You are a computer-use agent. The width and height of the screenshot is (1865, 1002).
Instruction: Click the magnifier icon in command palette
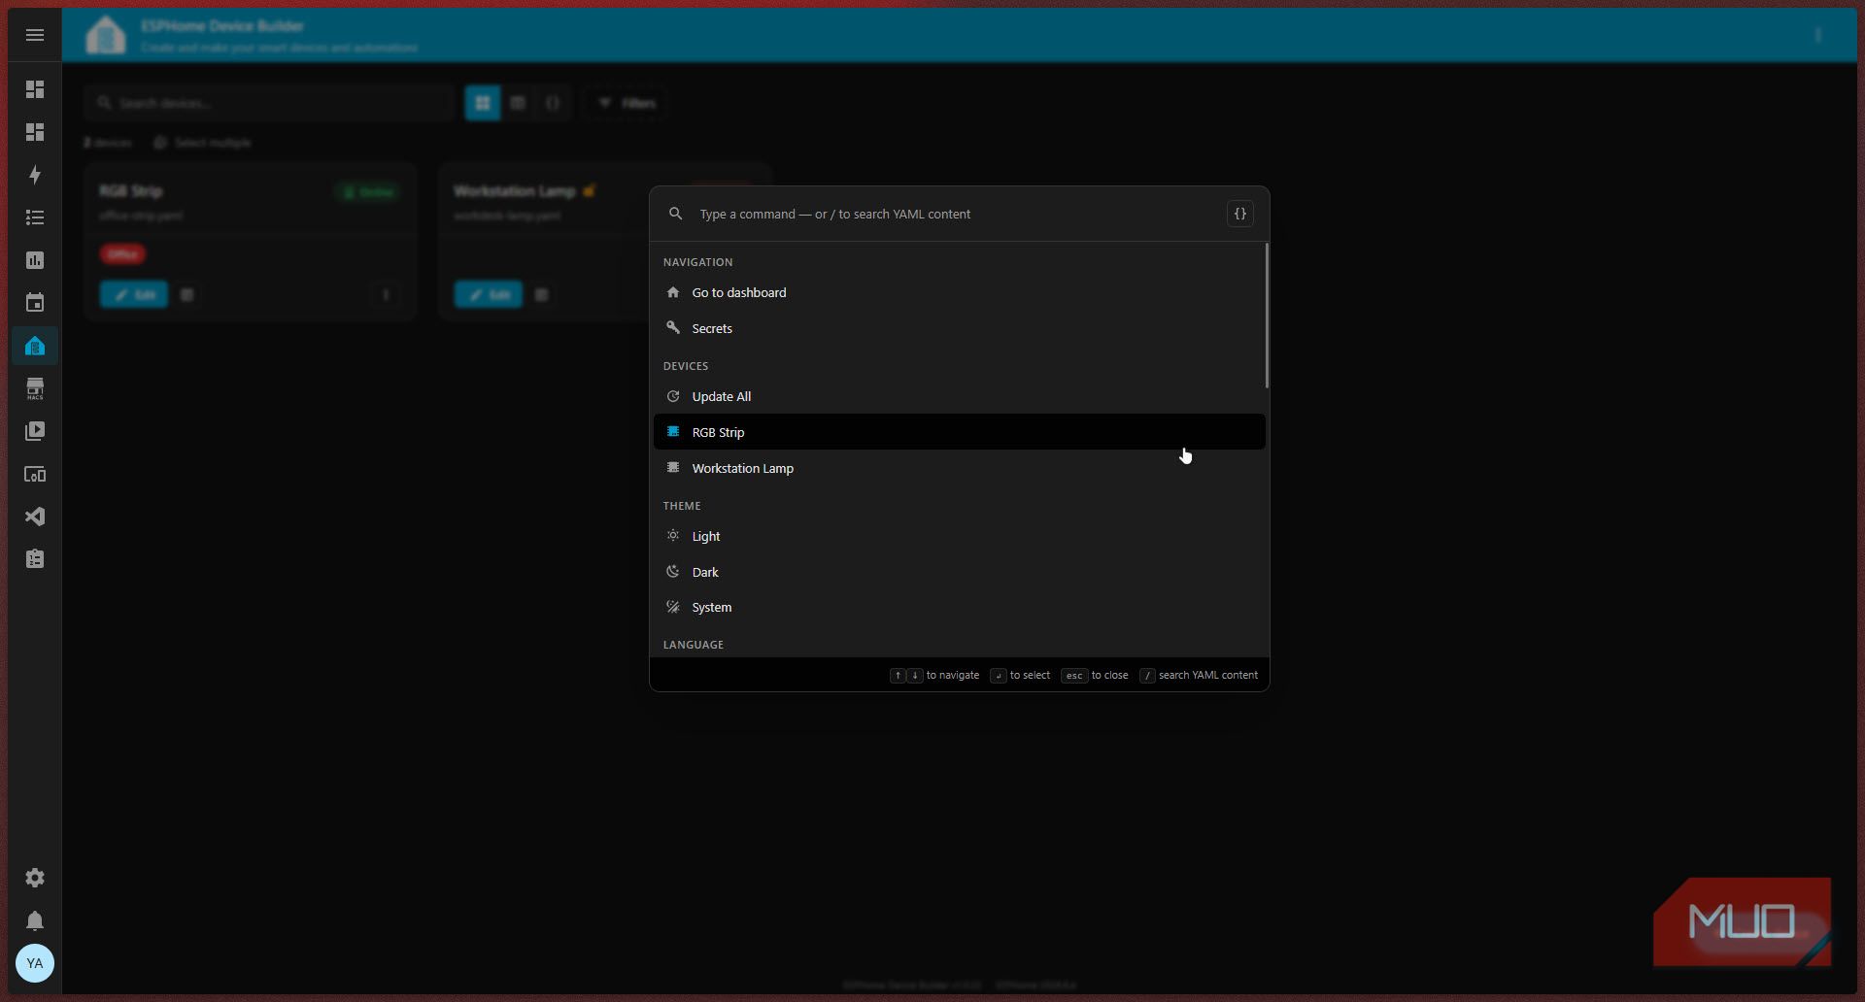click(675, 214)
